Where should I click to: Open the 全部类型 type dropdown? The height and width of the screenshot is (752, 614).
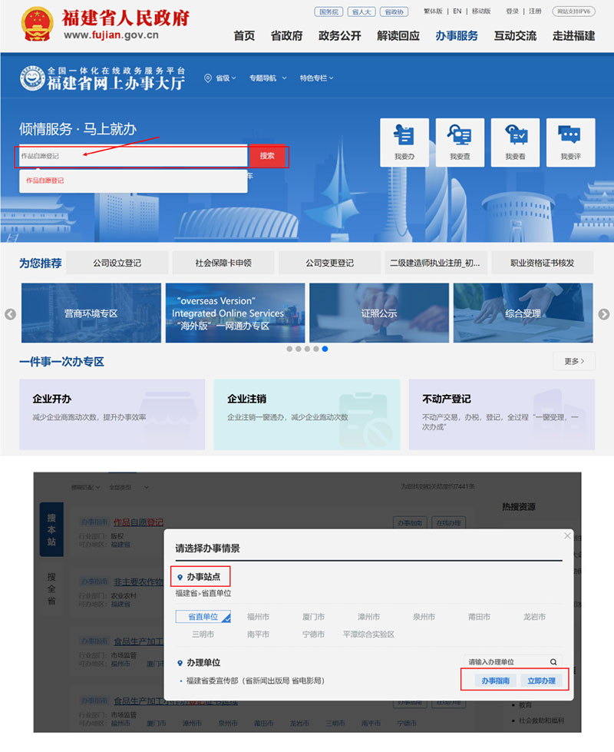click(x=128, y=487)
